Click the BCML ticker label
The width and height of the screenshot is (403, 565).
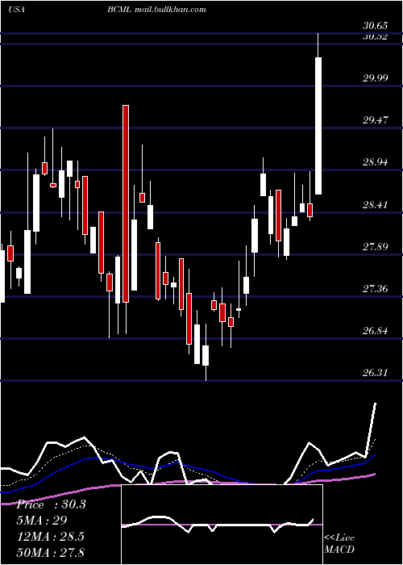coord(119,10)
